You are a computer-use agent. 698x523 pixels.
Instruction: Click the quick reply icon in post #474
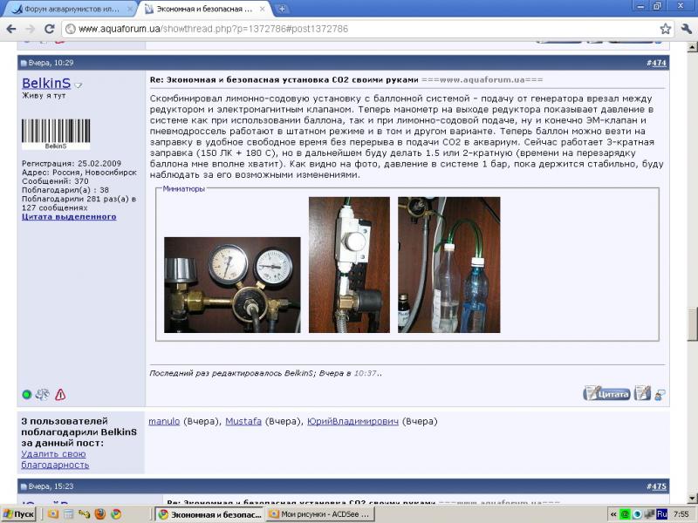(x=660, y=395)
